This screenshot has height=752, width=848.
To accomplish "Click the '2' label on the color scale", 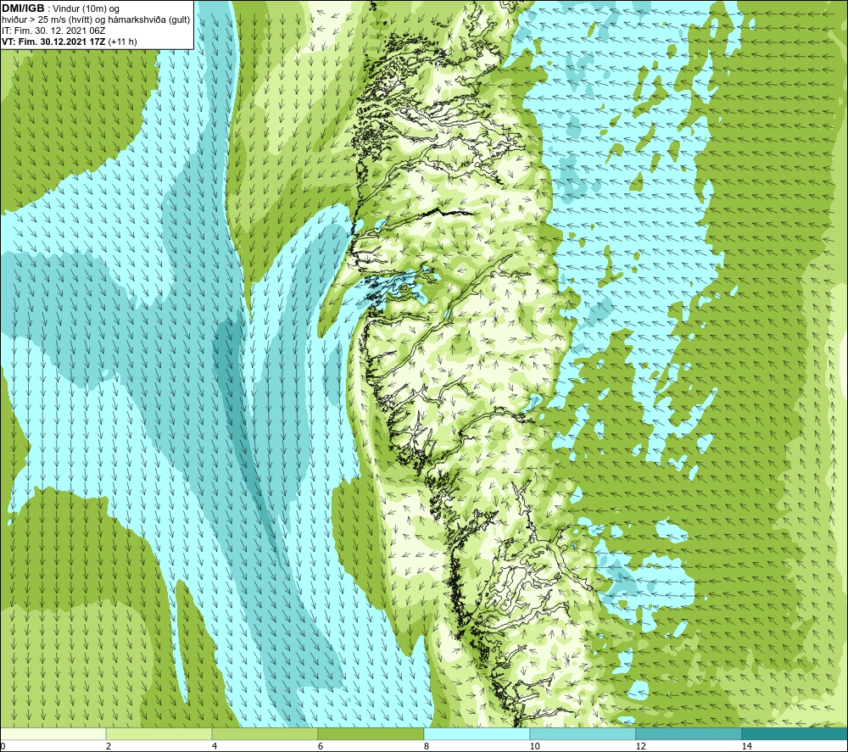I will click(109, 746).
